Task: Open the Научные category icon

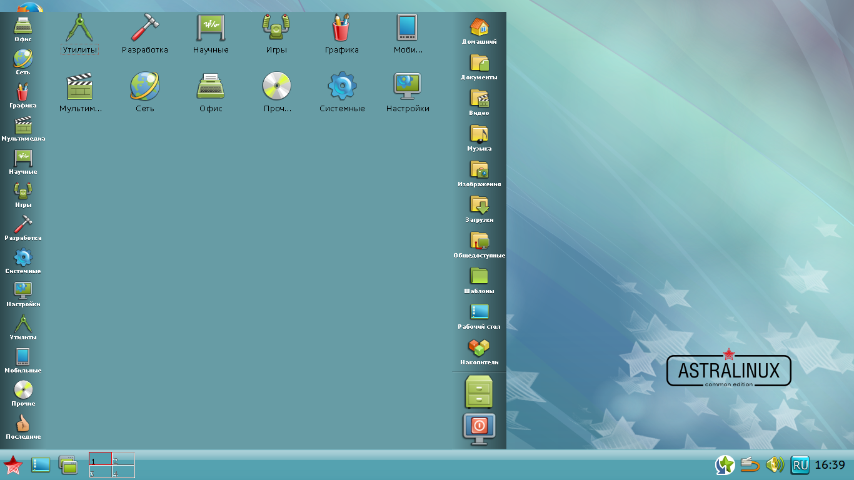Action: tap(211, 28)
